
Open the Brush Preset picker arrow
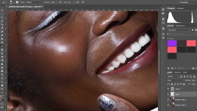(x=14, y=2)
